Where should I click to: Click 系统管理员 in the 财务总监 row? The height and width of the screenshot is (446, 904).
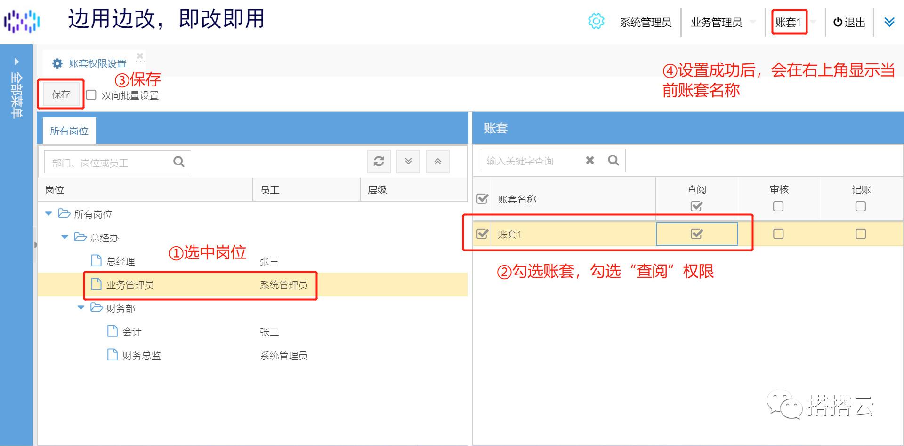click(283, 355)
